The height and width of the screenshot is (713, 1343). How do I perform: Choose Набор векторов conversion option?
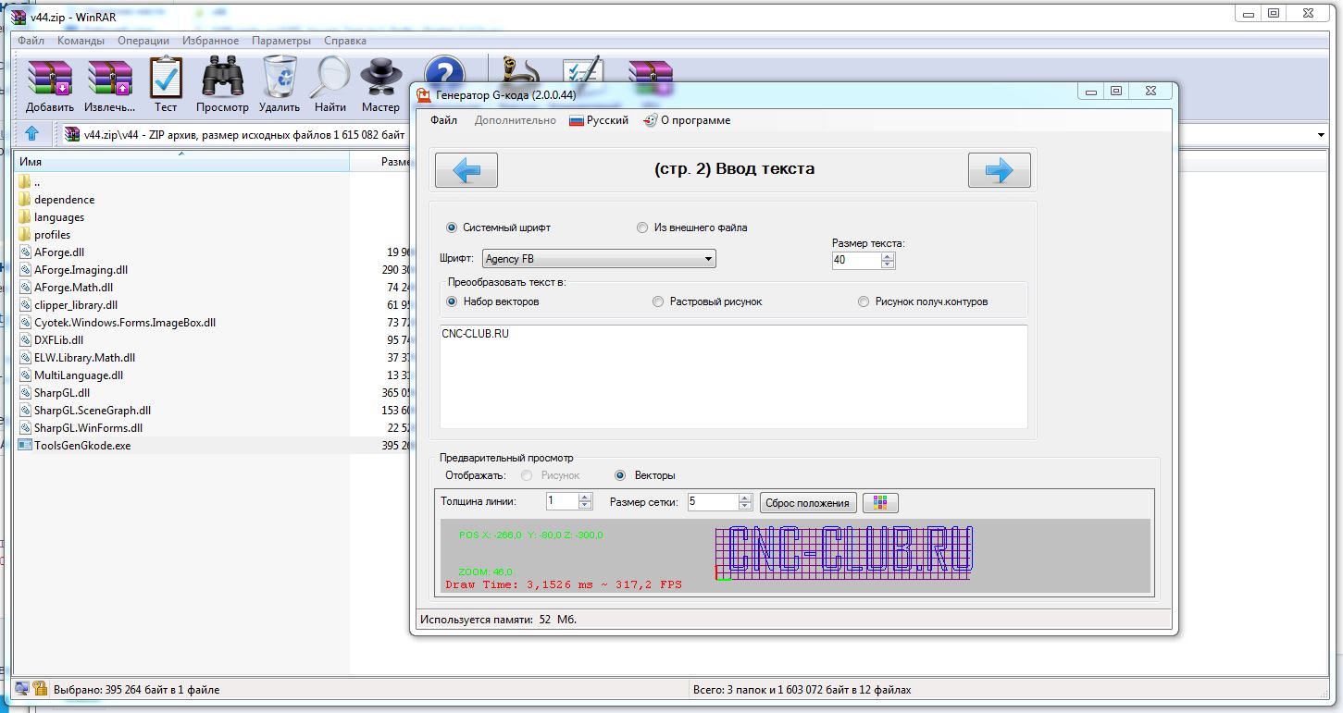(x=452, y=301)
